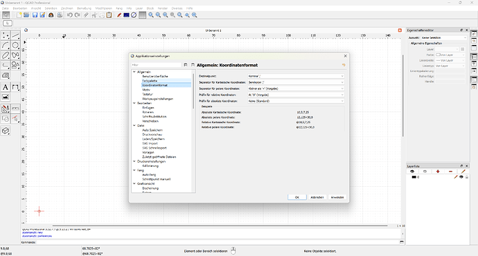
Task: Hide all layers eye in Layerliste
Action: click(x=425, y=172)
